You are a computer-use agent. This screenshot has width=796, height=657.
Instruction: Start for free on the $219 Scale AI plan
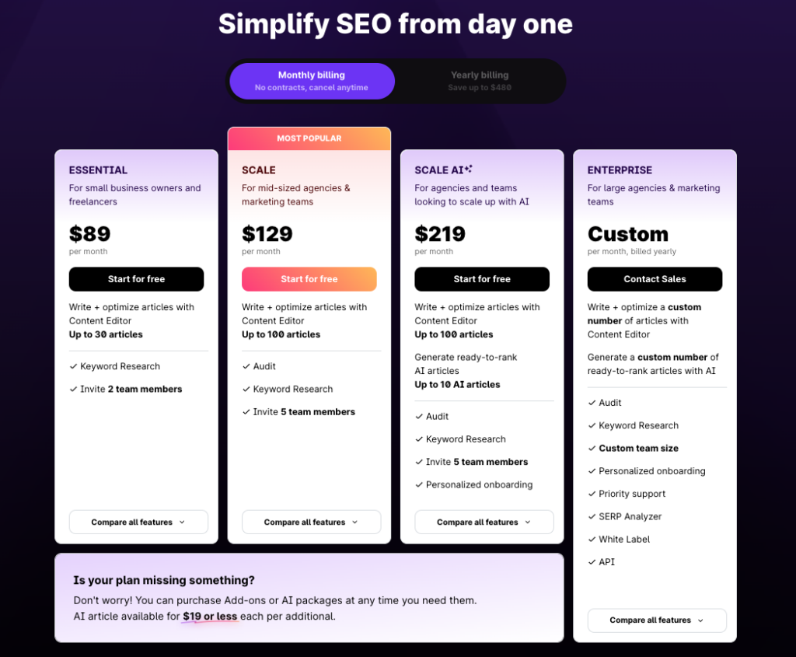(x=482, y=279)
